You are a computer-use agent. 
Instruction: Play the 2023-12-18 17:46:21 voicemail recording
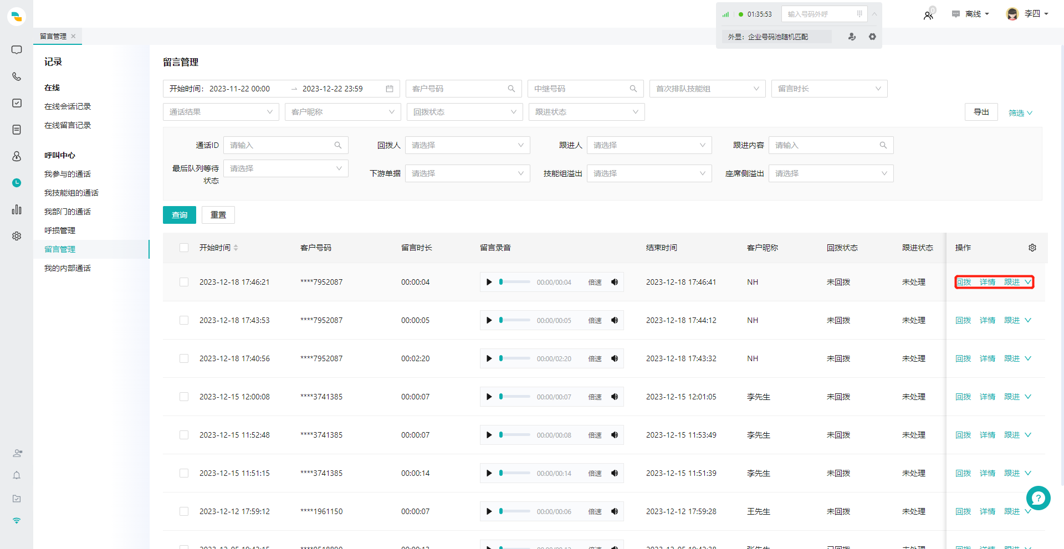(489, 282)
